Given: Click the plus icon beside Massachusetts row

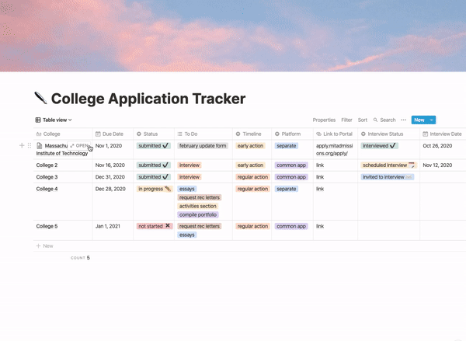Looking at the screenshot, I should pyautogui.click(x=22, y=145).
